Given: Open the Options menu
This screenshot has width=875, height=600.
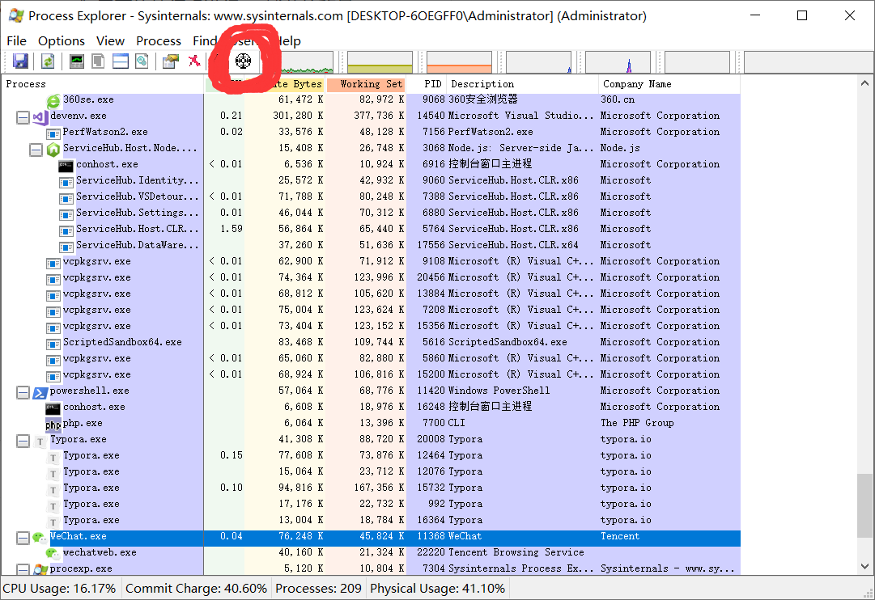Looking at the screenshot, I should [62, 40].
